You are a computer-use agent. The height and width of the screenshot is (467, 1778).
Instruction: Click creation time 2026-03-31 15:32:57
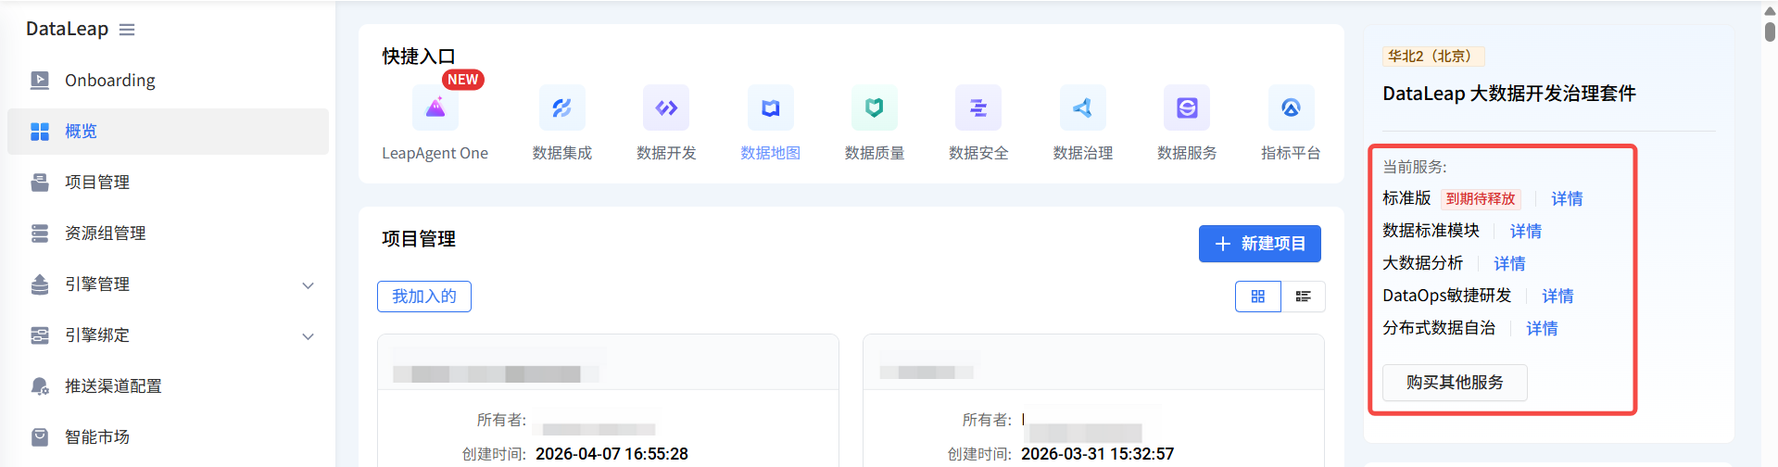coord(1097,454)
